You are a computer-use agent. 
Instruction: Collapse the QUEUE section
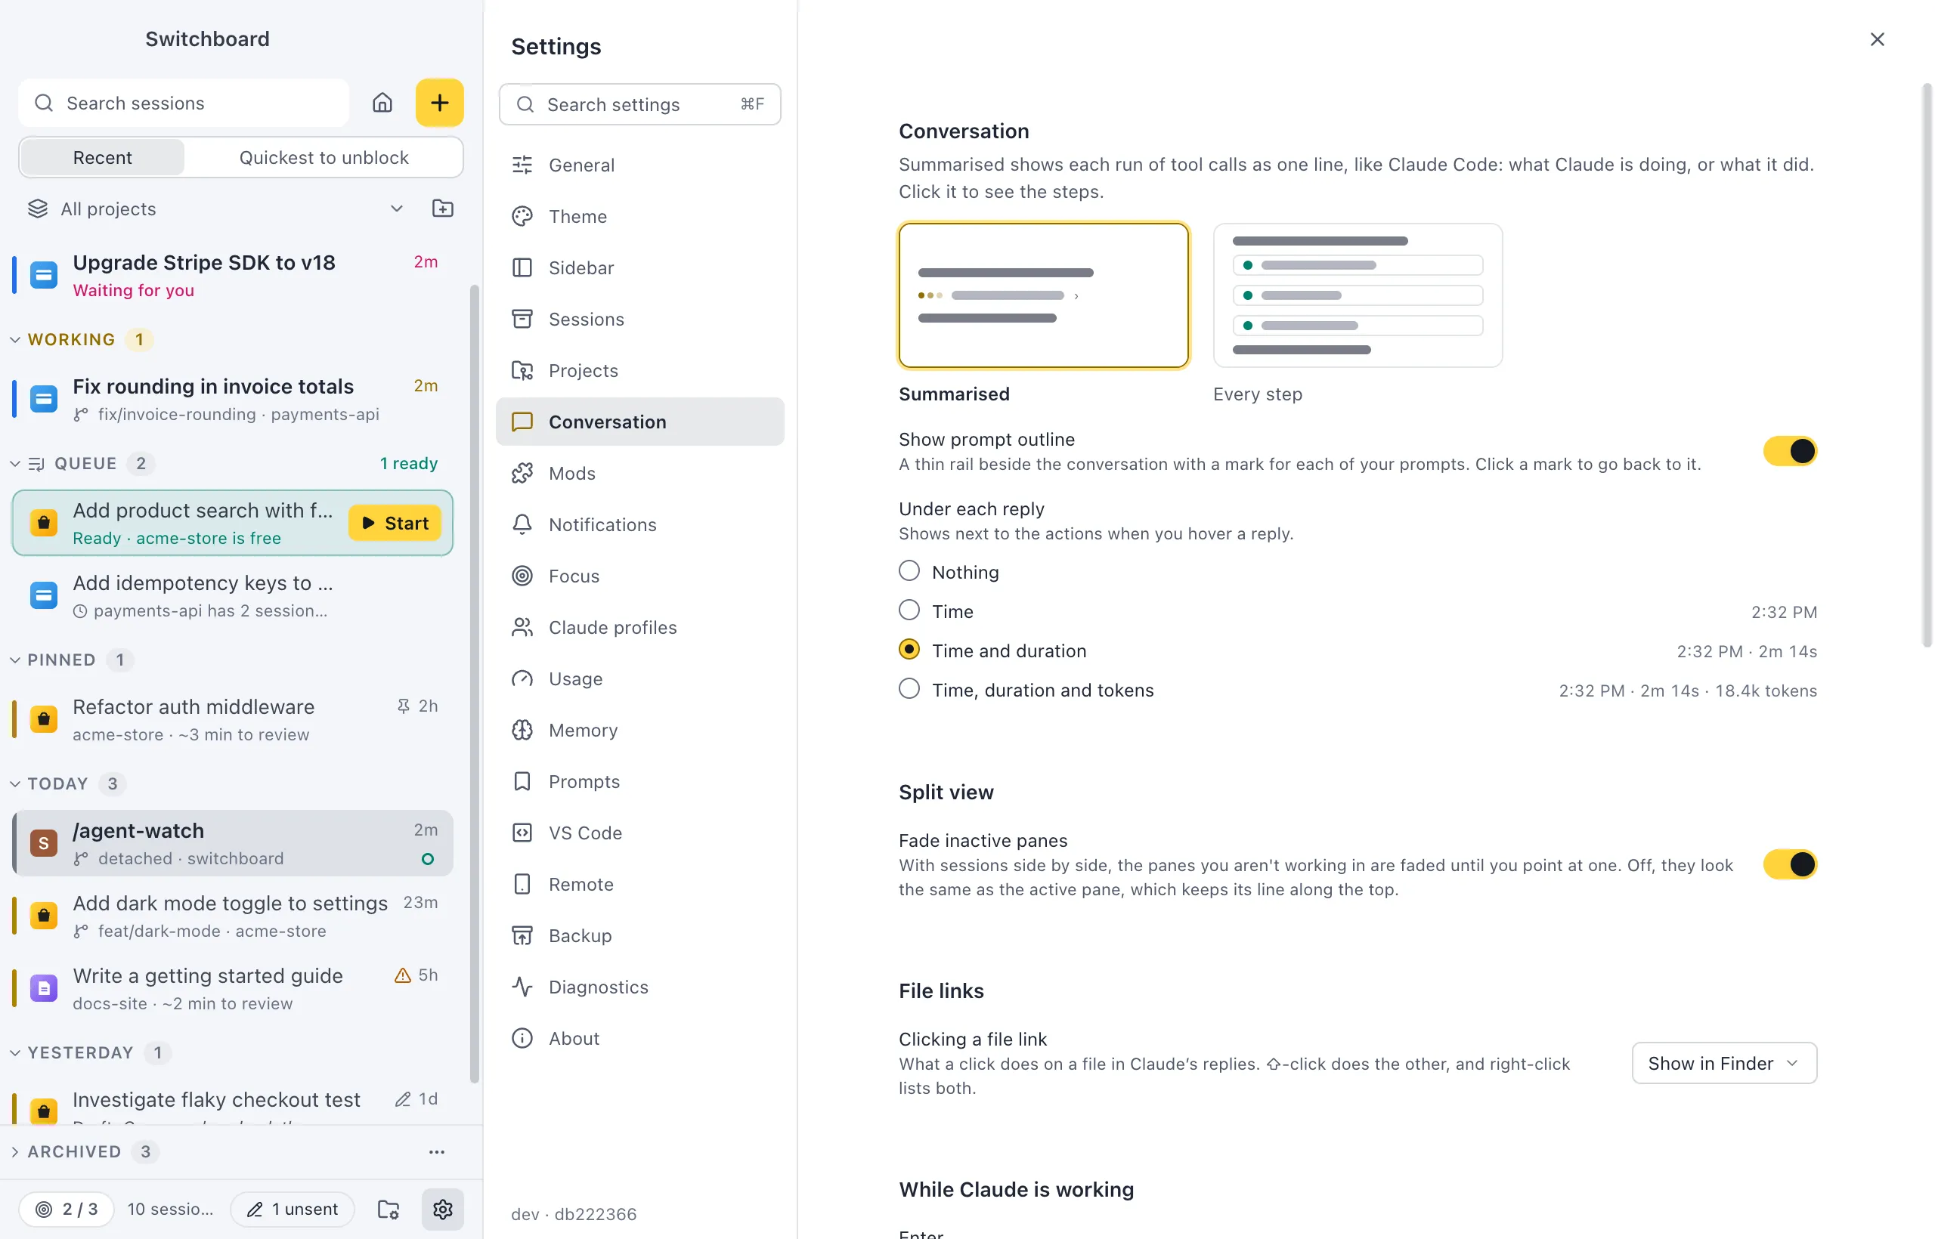(x=15, y=463)
